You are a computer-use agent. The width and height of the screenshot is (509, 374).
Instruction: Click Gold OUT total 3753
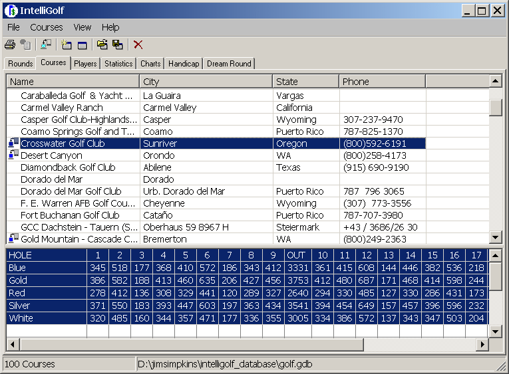(297, 280)
